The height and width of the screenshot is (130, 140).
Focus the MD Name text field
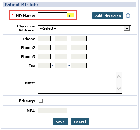53,15
